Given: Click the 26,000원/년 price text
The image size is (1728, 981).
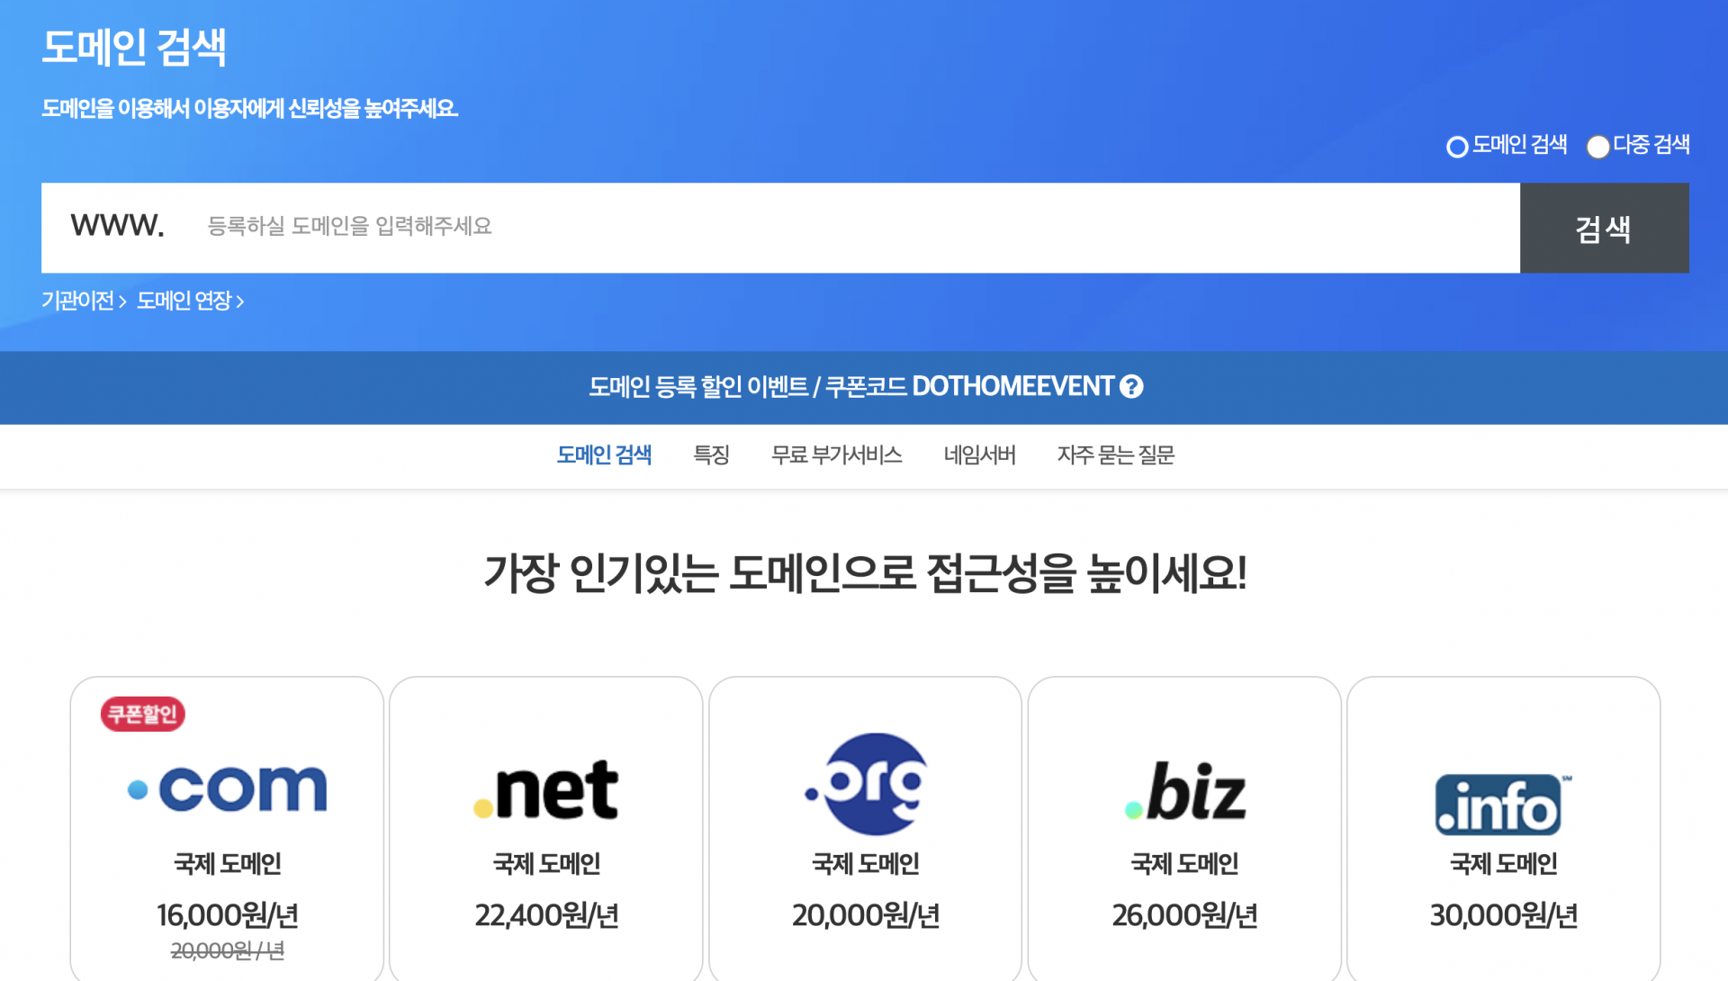Looking at the screenshot, I should tap(1184, 915).
